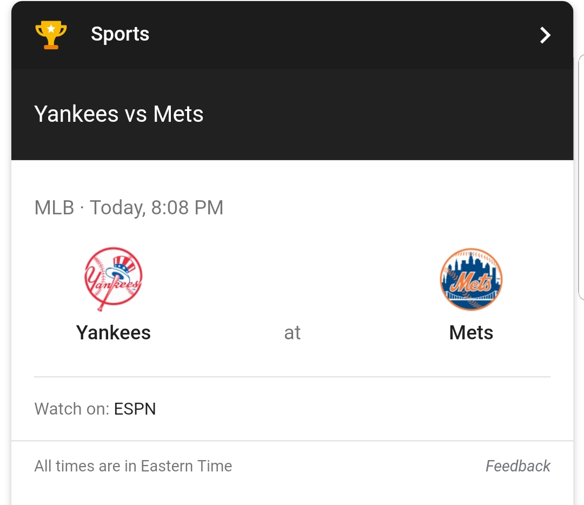The width and height of the screenshot is (584, 505).
Task: Click the Eastern Time zone note
Action: (133, 466)
